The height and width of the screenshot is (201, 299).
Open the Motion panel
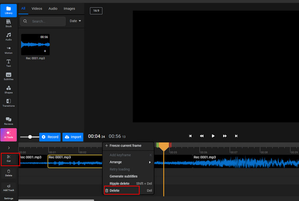(9, 50)
